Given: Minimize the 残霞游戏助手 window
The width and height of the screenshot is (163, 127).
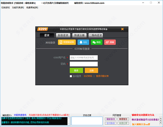Looking at the screenshot, I should point(143,3).
